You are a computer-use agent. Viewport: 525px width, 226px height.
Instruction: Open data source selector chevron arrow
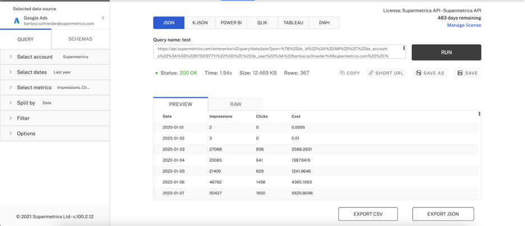[x=103, y=18]
